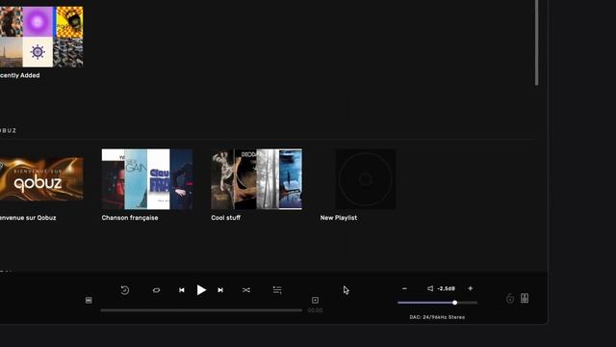This screenshot has height=347, width=616.
Task: Click the DAC: 24/96kHz Stereo label
Action: point(437,317)
